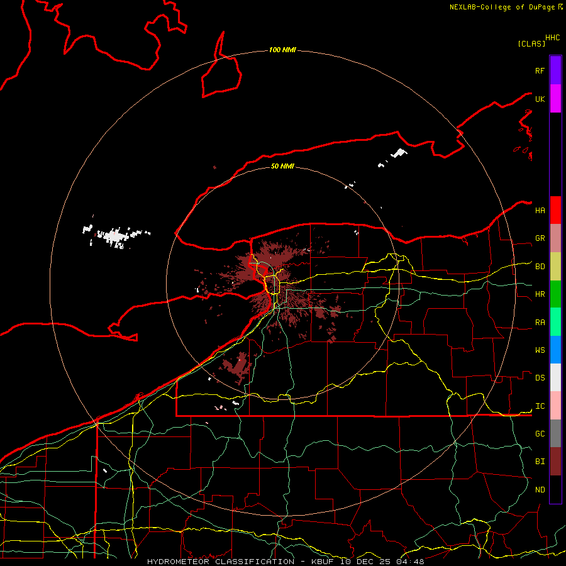Click the WS blue legend color swatch
566x566 pixels.
tap(555, 350)
